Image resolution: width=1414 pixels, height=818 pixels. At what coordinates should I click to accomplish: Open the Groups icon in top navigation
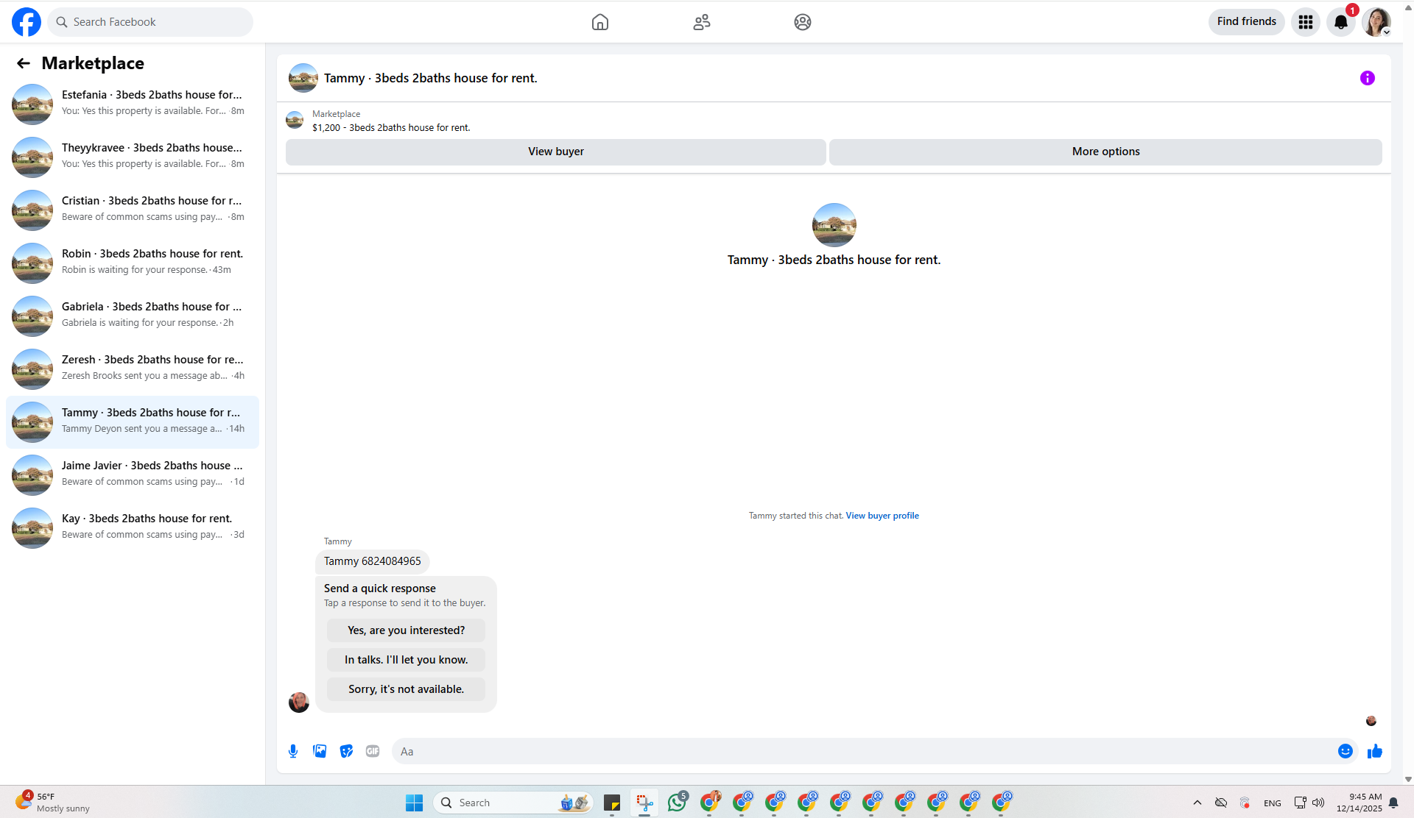pos(803,22)
